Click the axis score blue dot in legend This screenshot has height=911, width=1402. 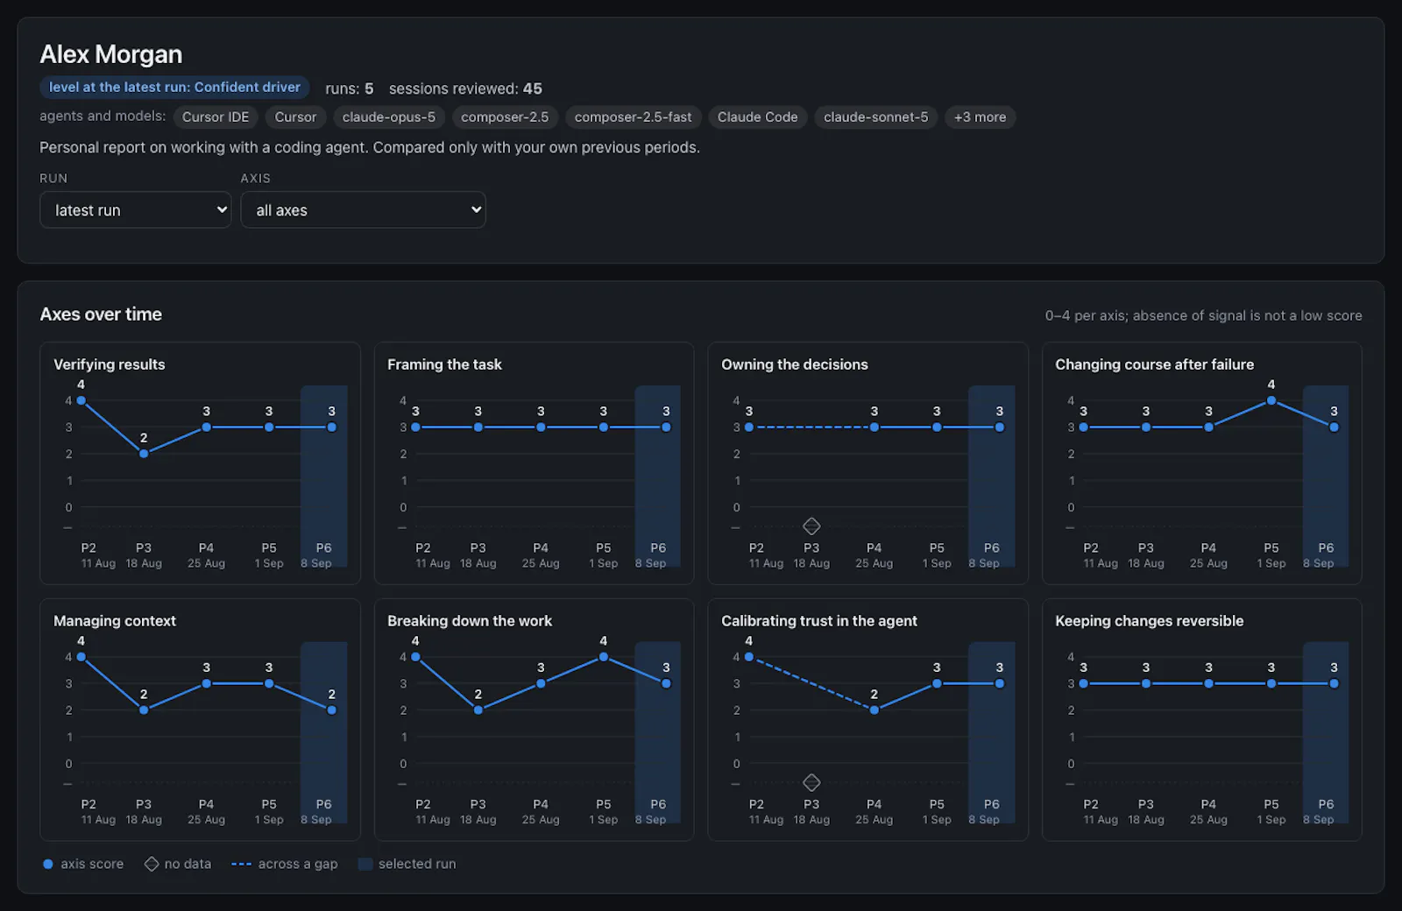(x=48, y=864)
